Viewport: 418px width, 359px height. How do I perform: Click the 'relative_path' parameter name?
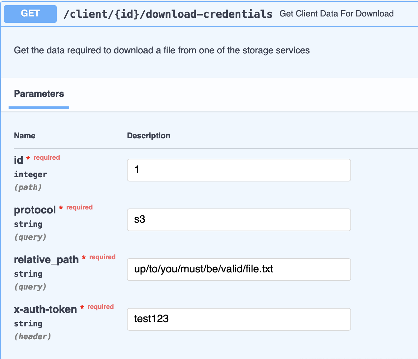coord(46,260)
